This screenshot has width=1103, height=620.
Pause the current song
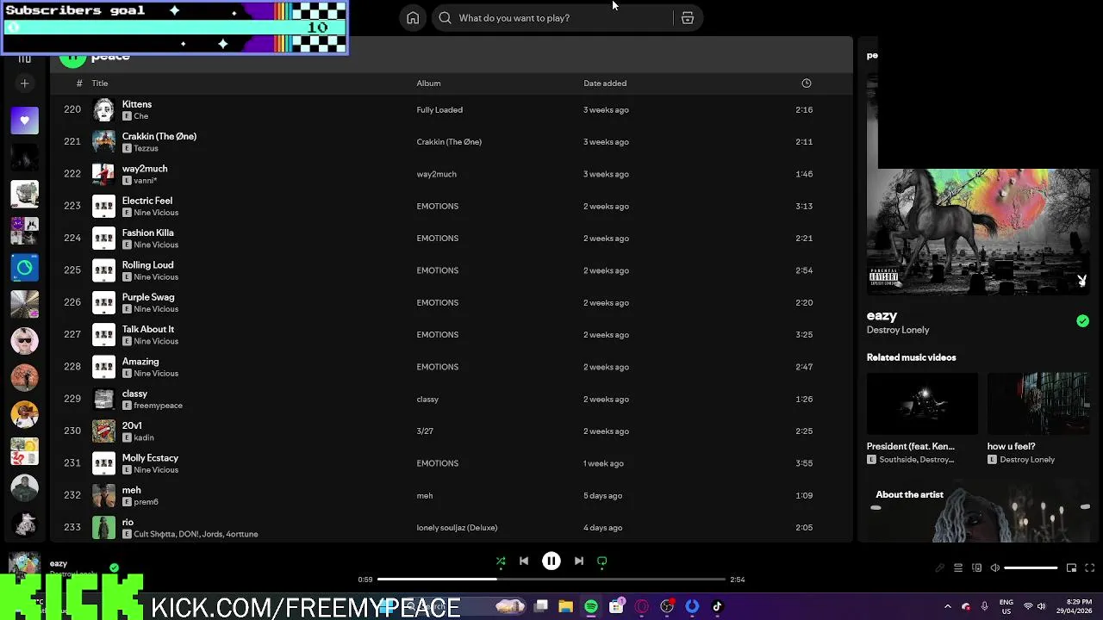pyautogui.click(x=551, y=561)
